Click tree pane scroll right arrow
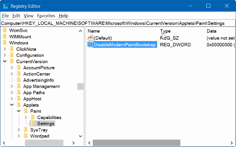This screenshot has height=147, width=236. (x=73, y=143)
